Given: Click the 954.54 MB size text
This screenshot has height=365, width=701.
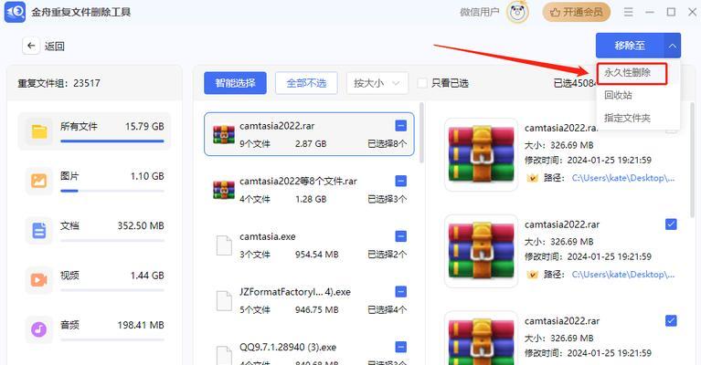Looking at the screenshot, I should click(x=316, y=255).
